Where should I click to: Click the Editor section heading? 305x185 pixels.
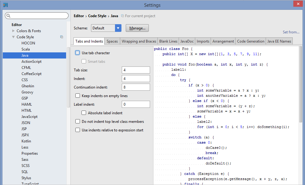pyautogui.click(x=17, y=25)
